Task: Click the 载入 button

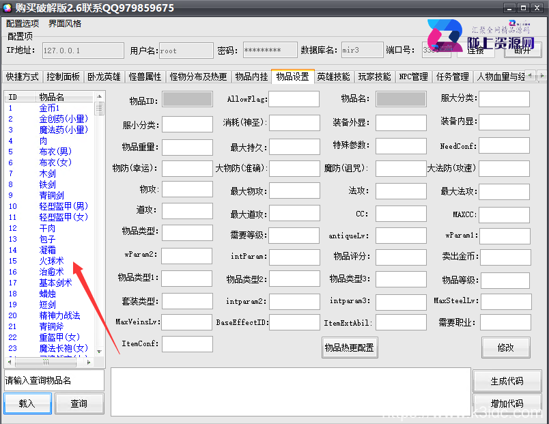Action: [x=28, y=404]
